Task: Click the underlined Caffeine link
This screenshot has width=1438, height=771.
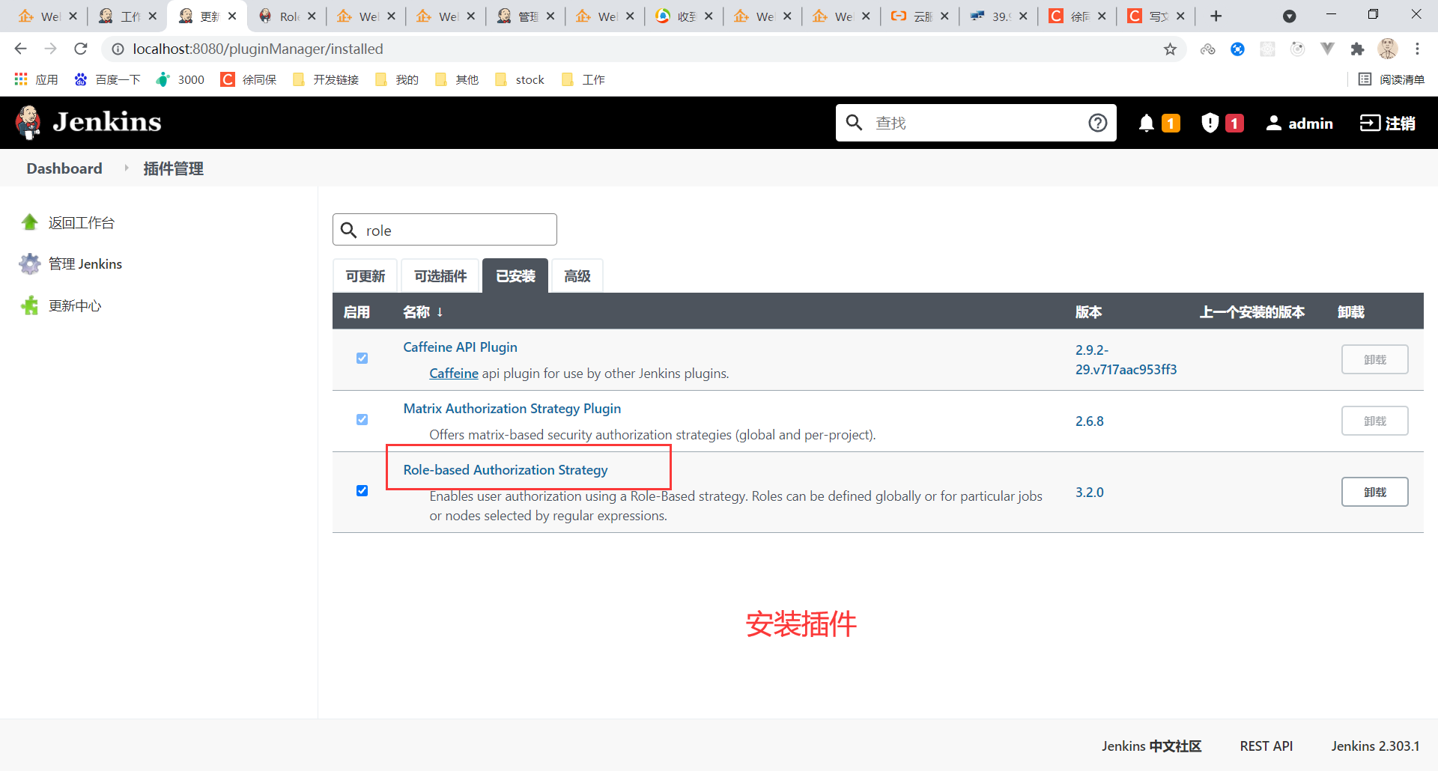Action: coord(453,374)
